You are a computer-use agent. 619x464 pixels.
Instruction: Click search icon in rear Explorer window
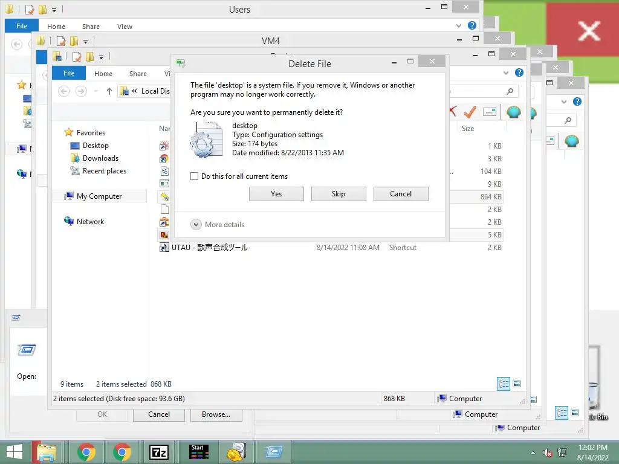click(568, 120)
